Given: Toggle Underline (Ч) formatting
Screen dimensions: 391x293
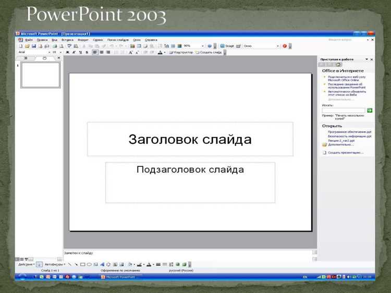Looking at the screenshot, I should (x=80, y=52).
